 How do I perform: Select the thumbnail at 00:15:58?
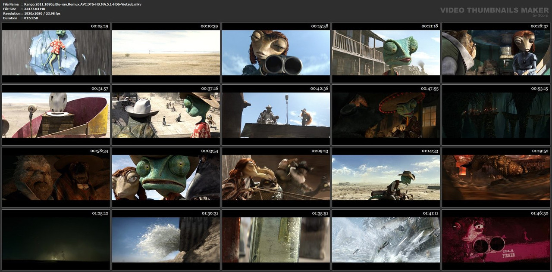coord(276,53)
